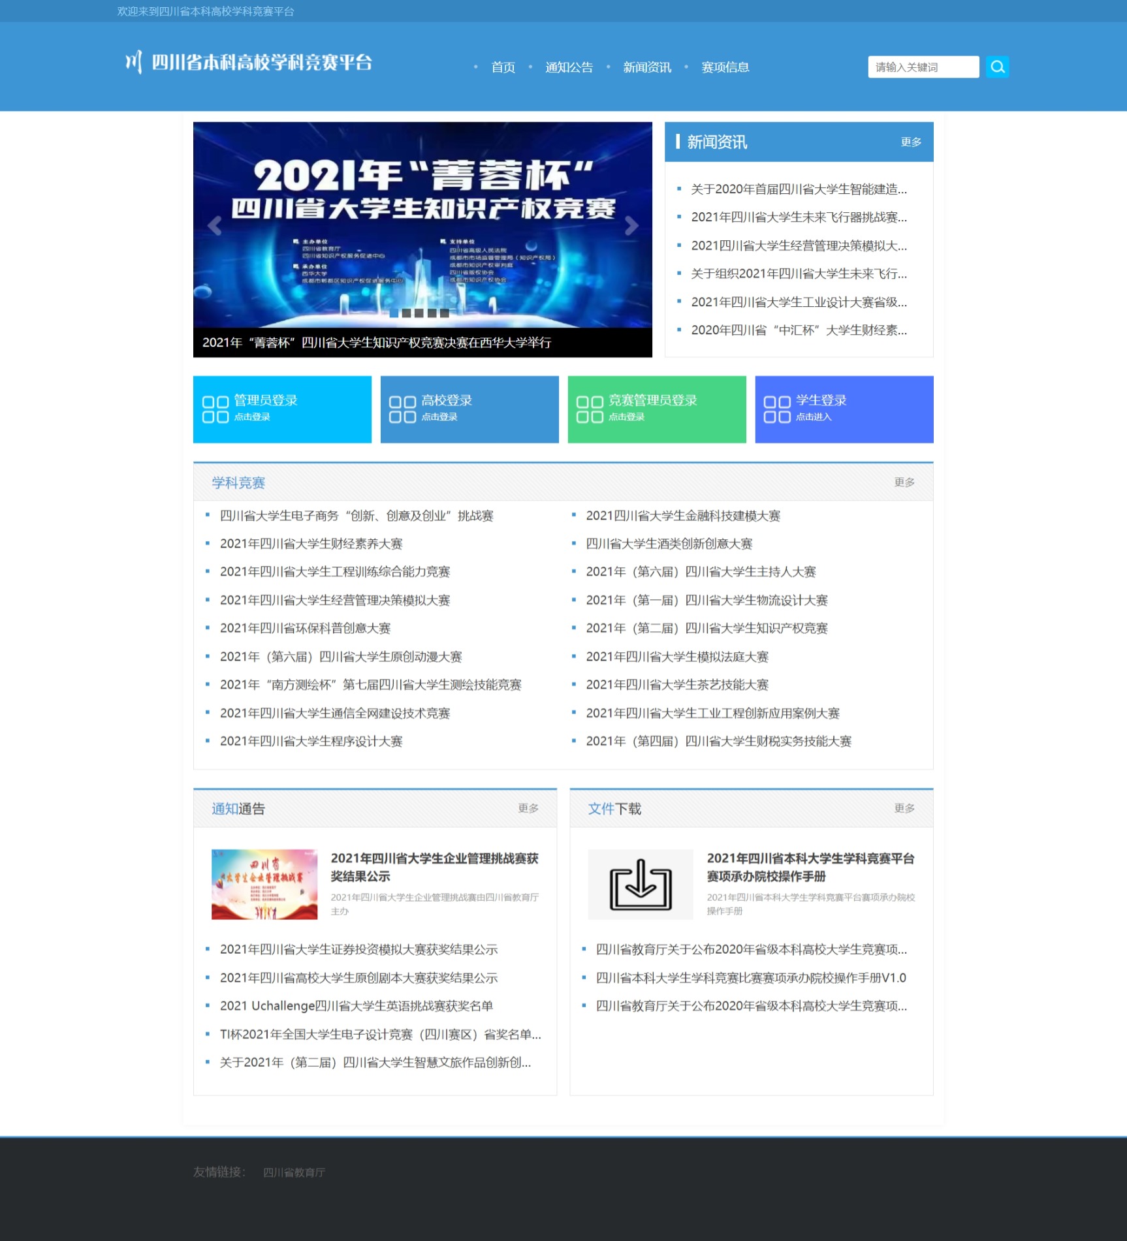1127x1241 pixels.
Task: Click the grid icon on 学生登录 tile
Action: click(777, 409)
